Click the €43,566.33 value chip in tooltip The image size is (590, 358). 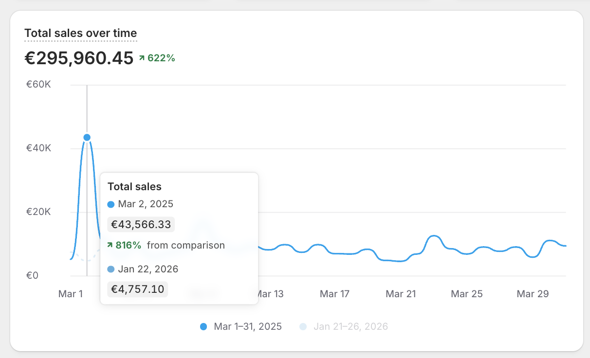click(141, 224)
